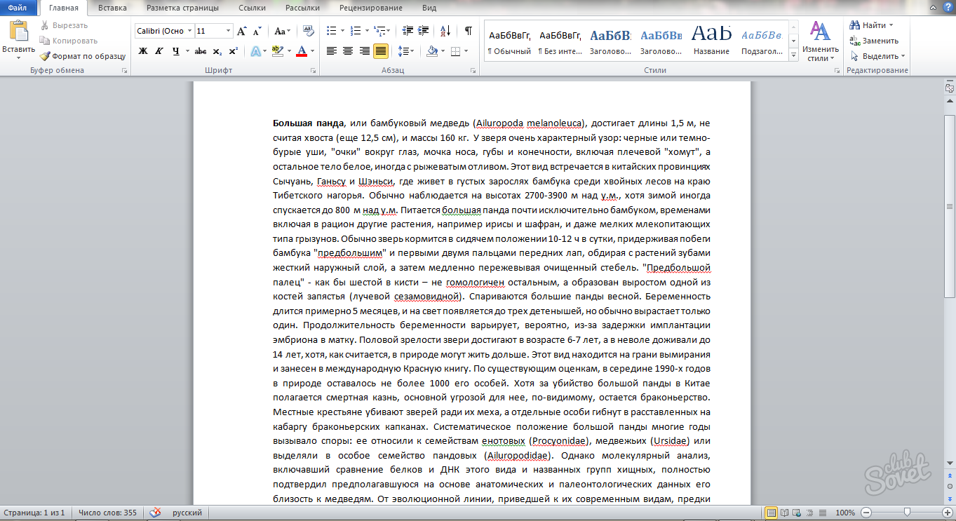The image size is (956, 521).
Task: Toggle print layout view in status bar
Action: [x=772, y=513]
